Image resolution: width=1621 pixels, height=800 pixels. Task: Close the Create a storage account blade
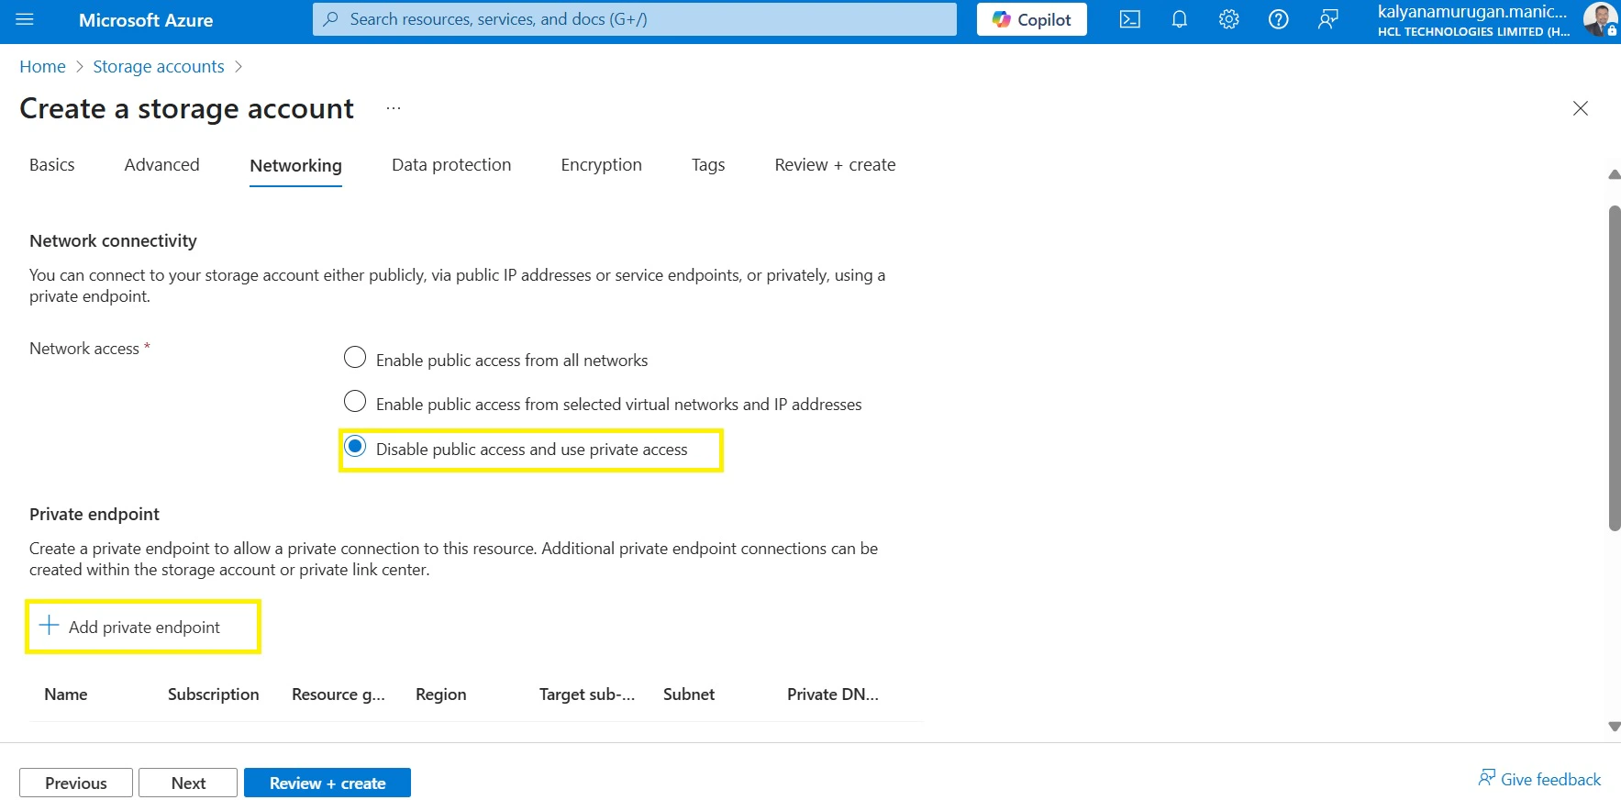tap(1581, 108)
